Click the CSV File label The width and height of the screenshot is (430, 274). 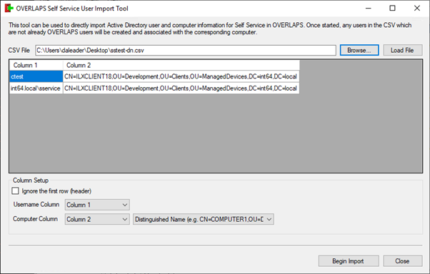tap(19, 51)
